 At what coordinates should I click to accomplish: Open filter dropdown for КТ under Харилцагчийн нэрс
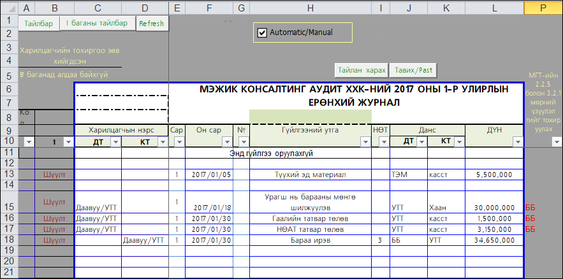(x=162, y=142)
